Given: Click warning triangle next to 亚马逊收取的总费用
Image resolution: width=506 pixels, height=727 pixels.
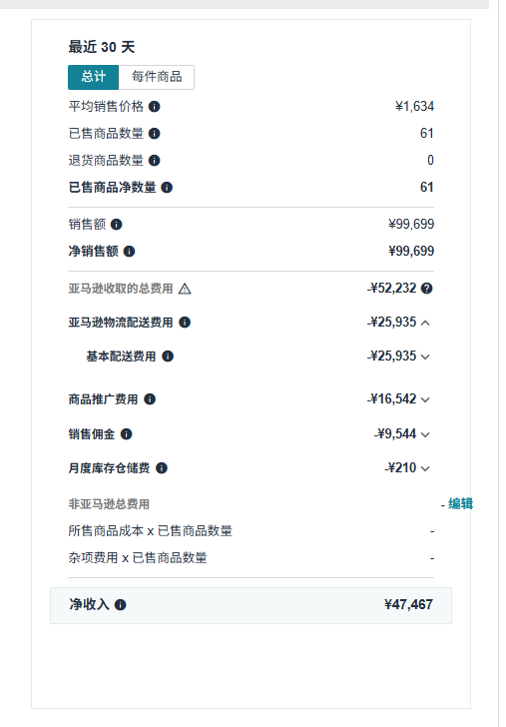Looking at the screenshot, I should pyautogui.click(x=185, y=289).
